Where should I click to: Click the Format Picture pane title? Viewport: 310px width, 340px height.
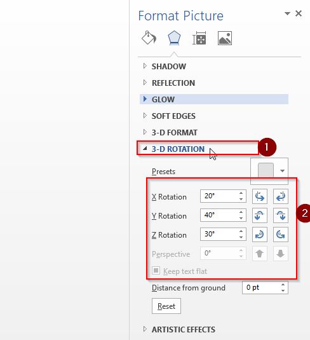pos(181,16)
